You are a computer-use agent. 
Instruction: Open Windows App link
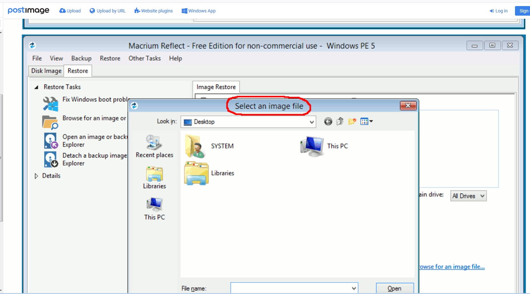(199, 11)
